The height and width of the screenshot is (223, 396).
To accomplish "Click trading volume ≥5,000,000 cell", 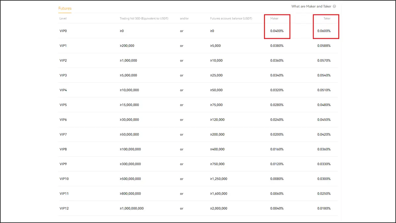I will (x=128, y=75).
